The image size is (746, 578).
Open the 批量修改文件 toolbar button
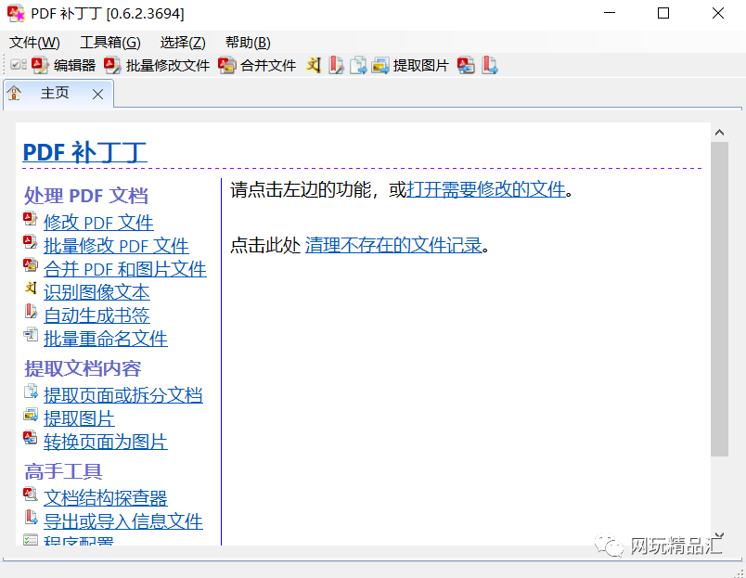click(157, 65)
